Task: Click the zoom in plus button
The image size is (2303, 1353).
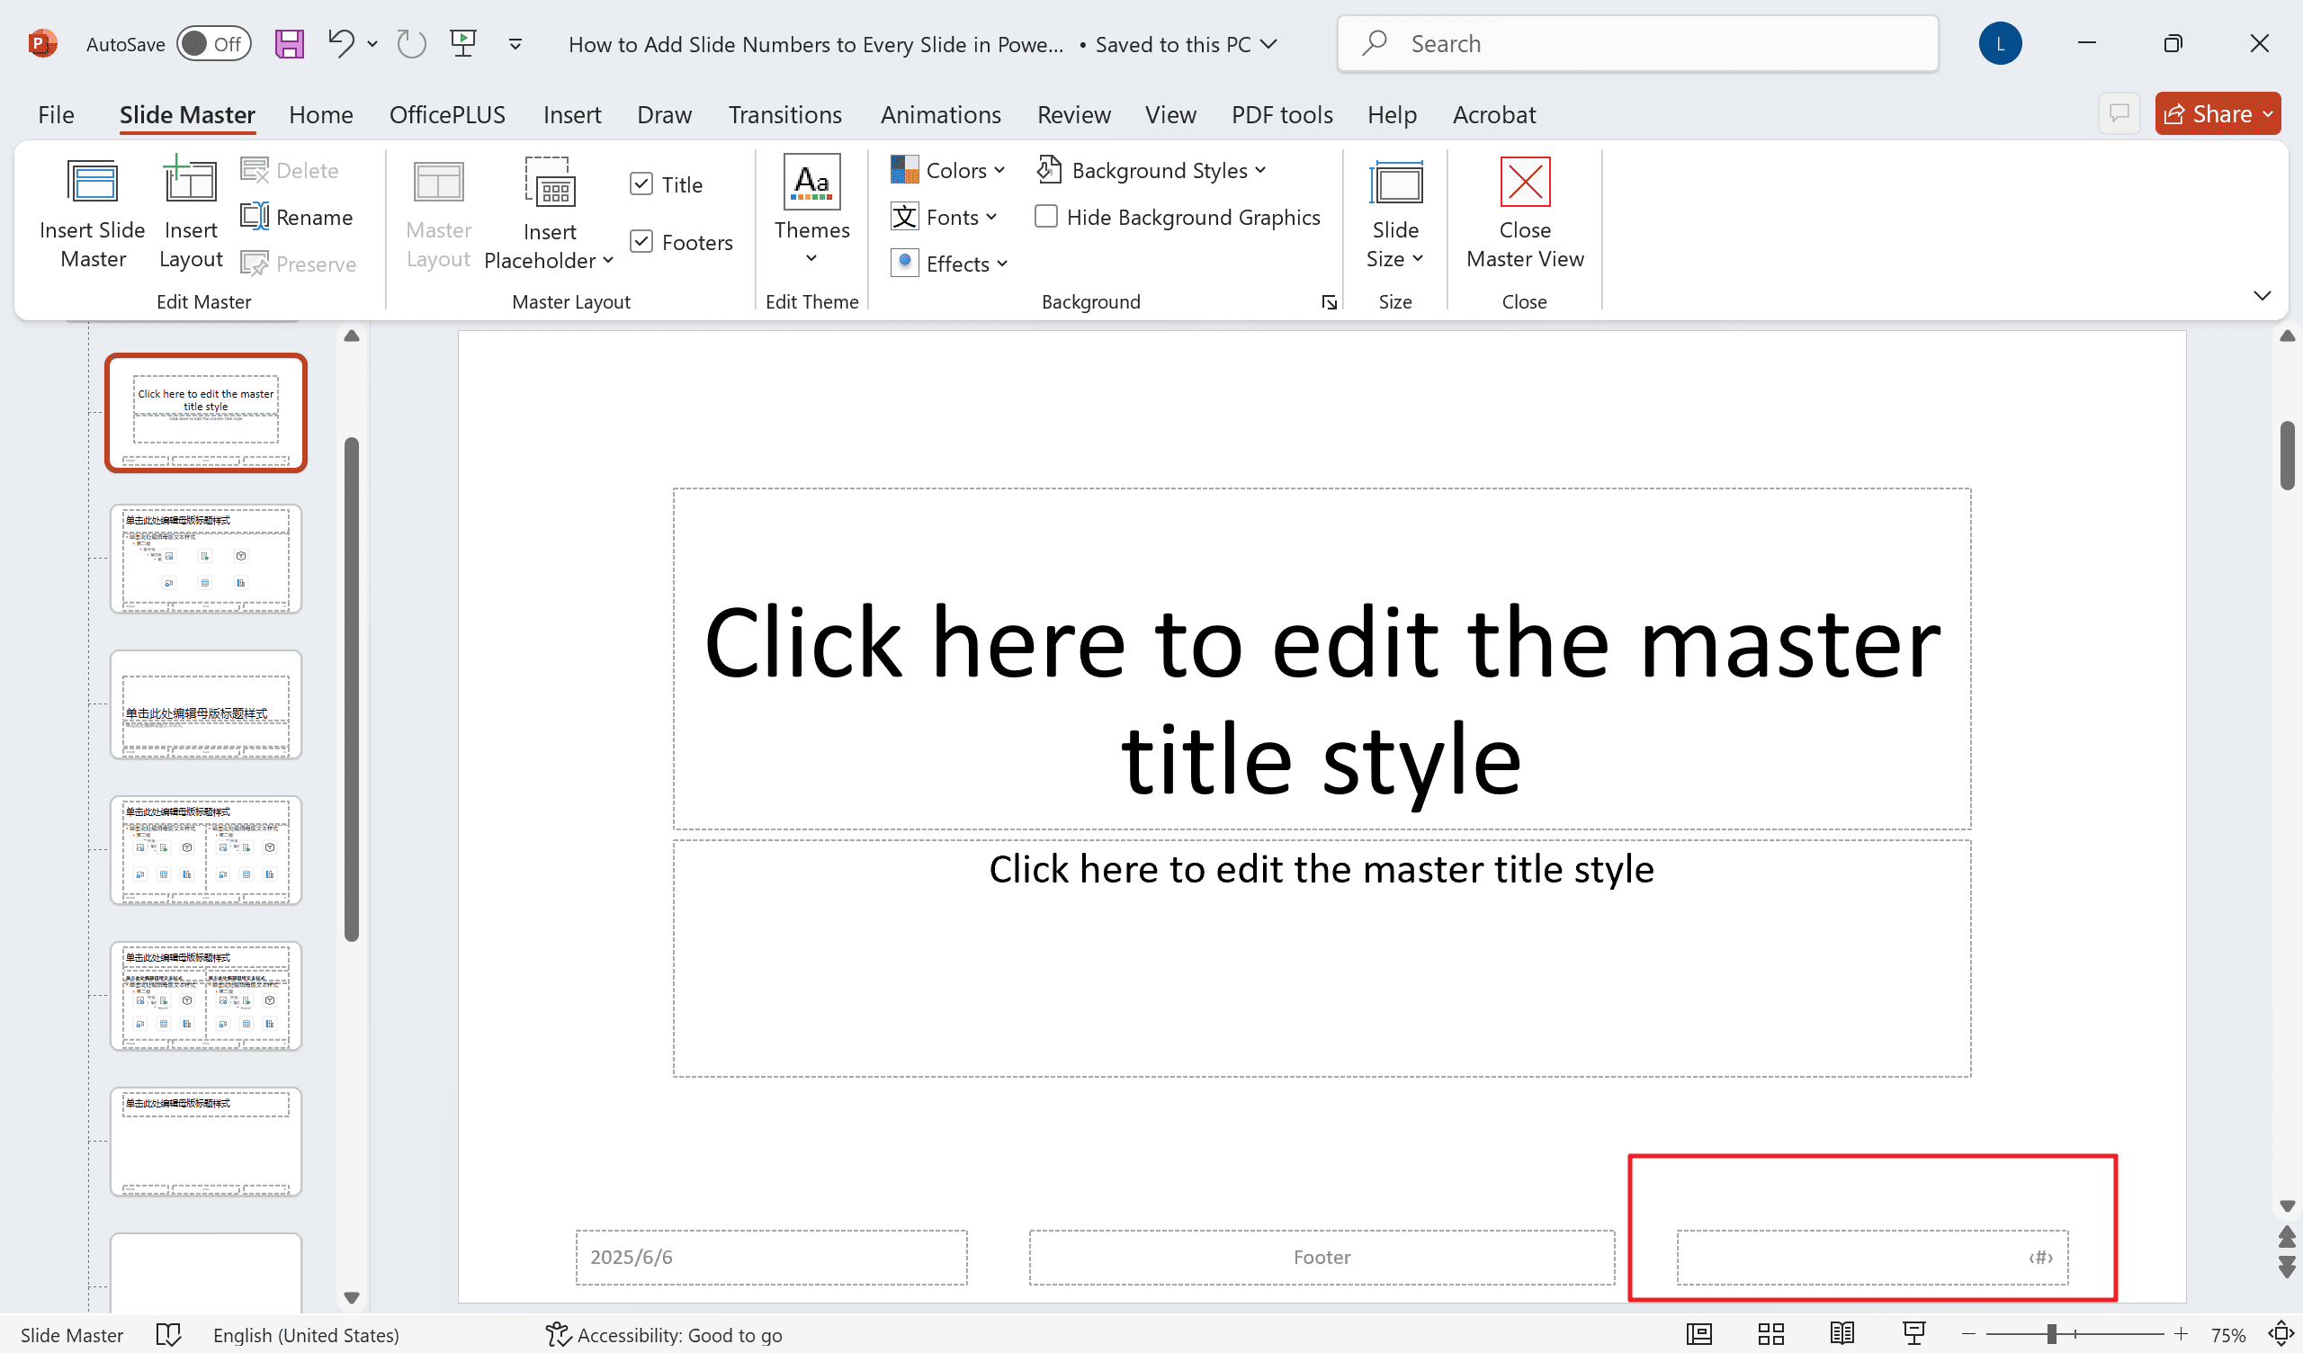Action: (2181, 1335)
